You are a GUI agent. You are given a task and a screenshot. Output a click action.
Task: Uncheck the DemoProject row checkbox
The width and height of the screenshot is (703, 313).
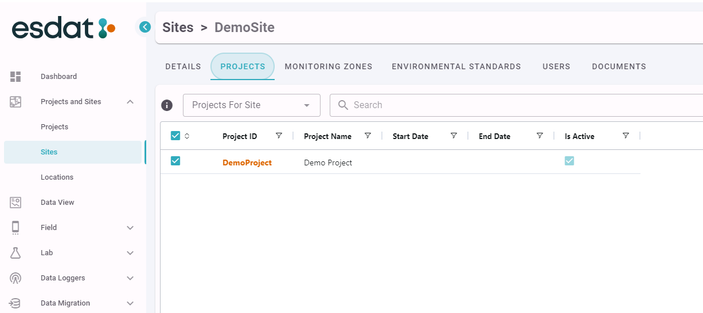pyautogui.click(x=175, y=161)
